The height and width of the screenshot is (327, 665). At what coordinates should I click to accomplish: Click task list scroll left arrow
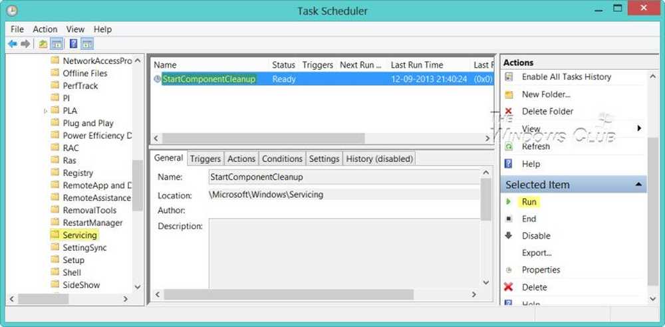pos(156,139)
